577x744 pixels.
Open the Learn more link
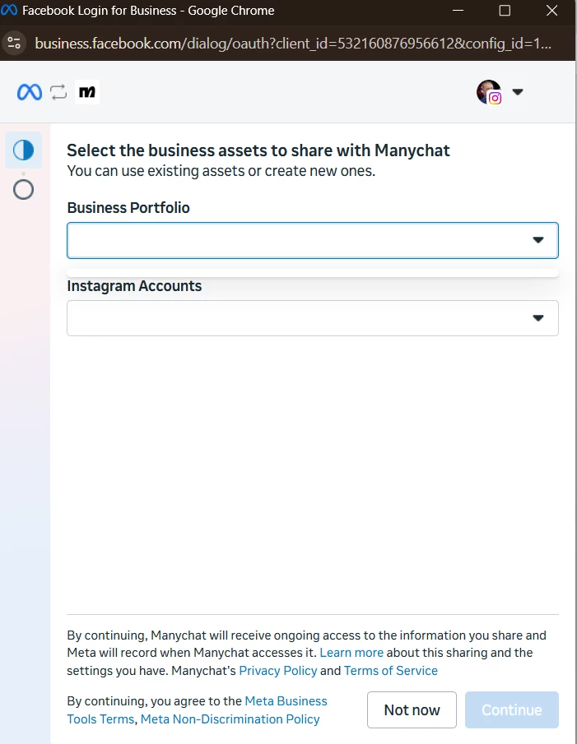coord(351,653)
